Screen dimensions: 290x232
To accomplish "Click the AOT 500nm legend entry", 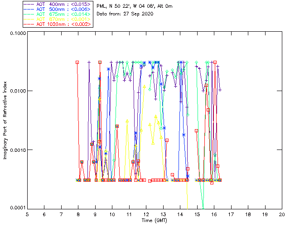I will coord(58,9).
